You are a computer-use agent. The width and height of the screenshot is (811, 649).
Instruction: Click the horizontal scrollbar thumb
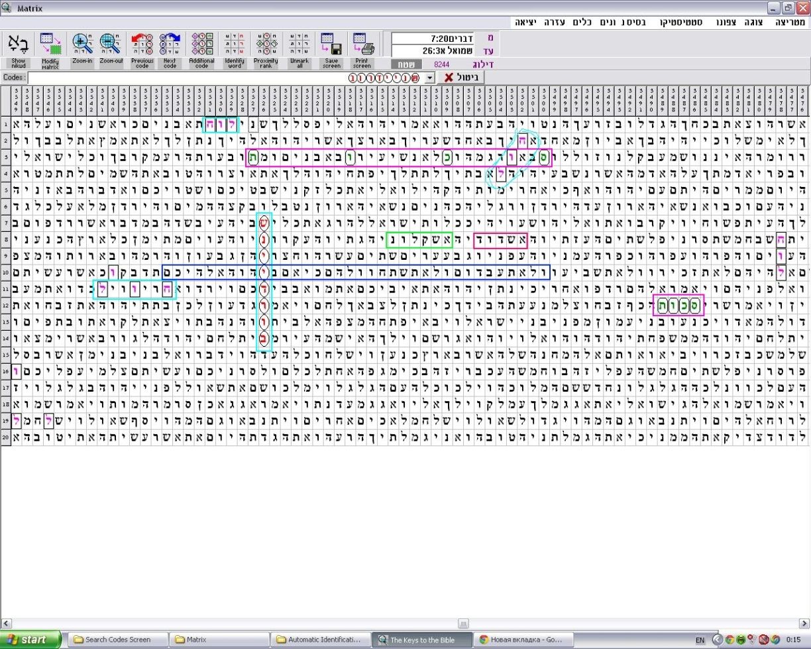point(464,623)
